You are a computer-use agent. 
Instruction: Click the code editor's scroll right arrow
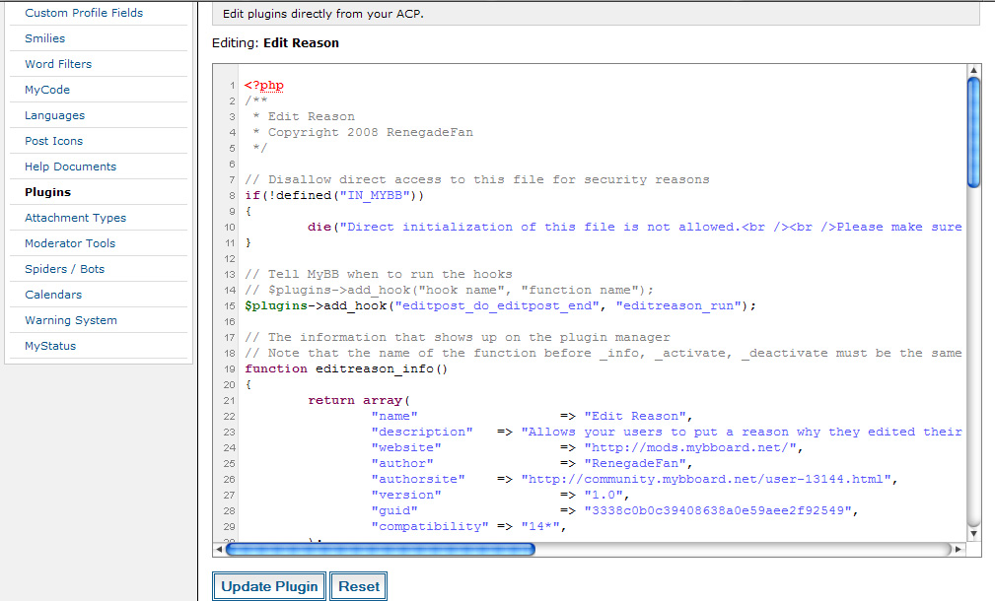click(957, 549)
